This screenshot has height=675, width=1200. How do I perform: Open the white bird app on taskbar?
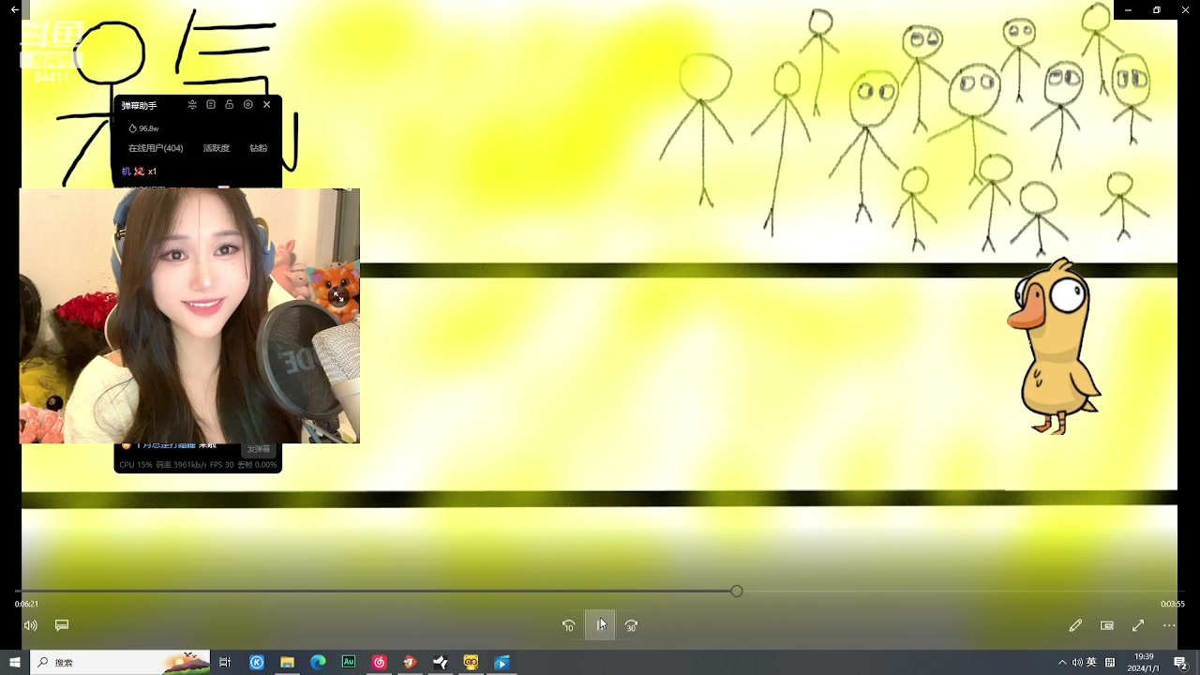(x=441, y=663)
